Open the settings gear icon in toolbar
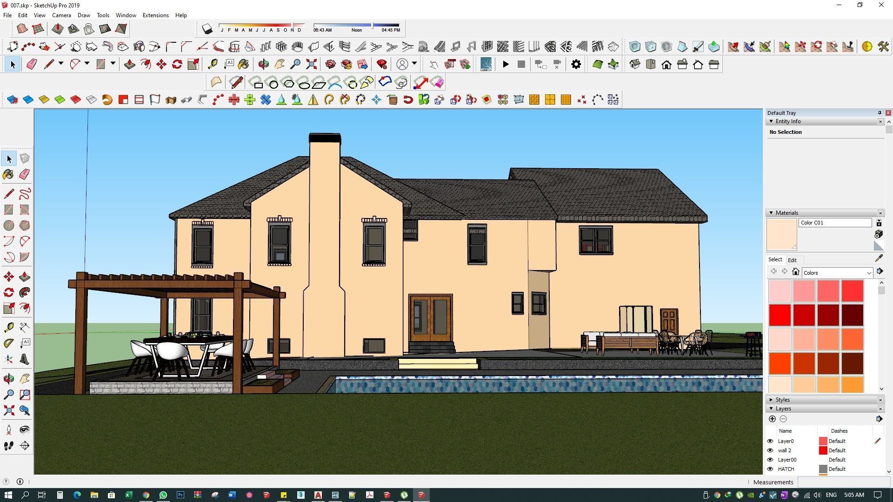Viewport: 893px width, 502px height. (576, 64)
